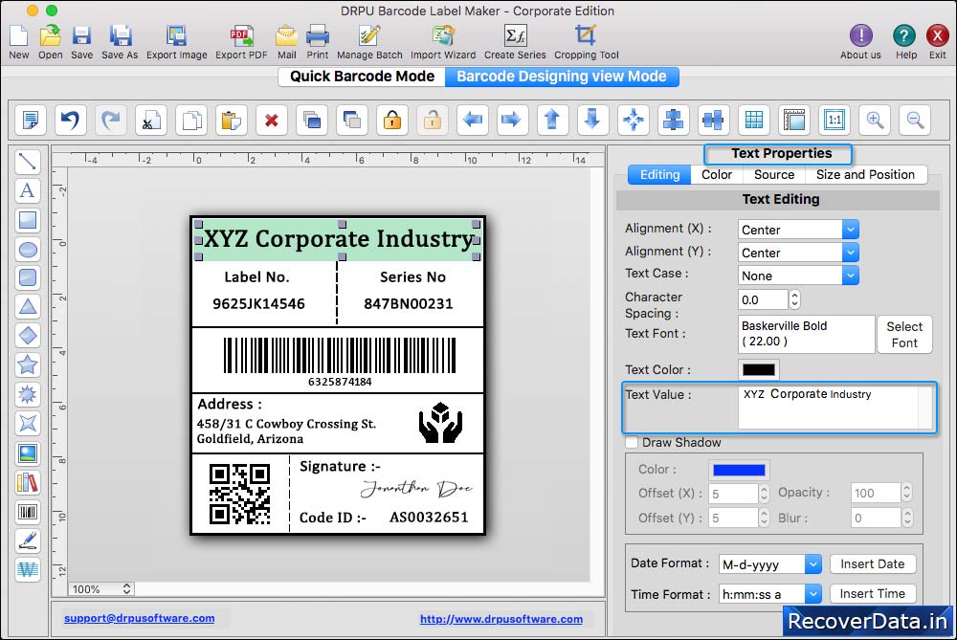This screenshot has height=640, width=957.
Task: Lock the selected object with padlock icon
Action: coord(391,120)
